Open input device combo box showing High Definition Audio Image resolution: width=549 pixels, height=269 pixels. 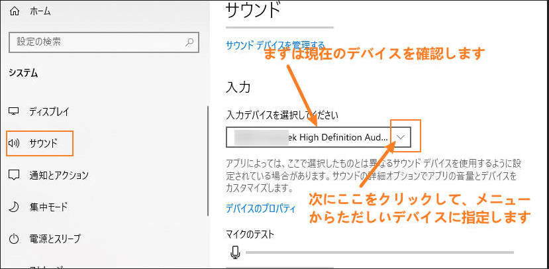[319, 137]
